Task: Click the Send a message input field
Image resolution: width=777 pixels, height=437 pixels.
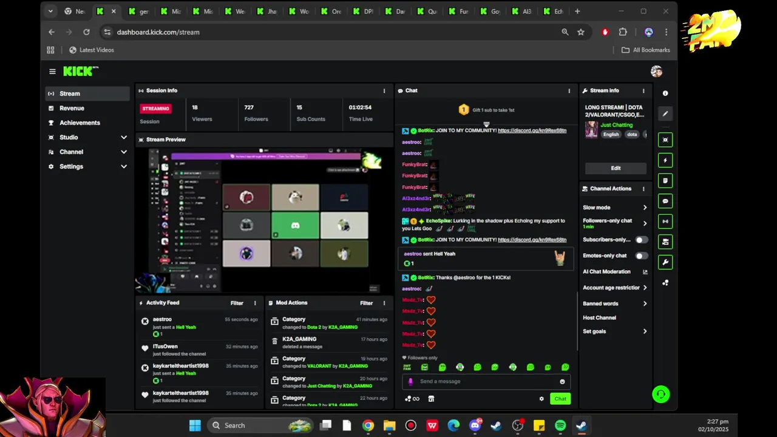Action: click(486, 381)
